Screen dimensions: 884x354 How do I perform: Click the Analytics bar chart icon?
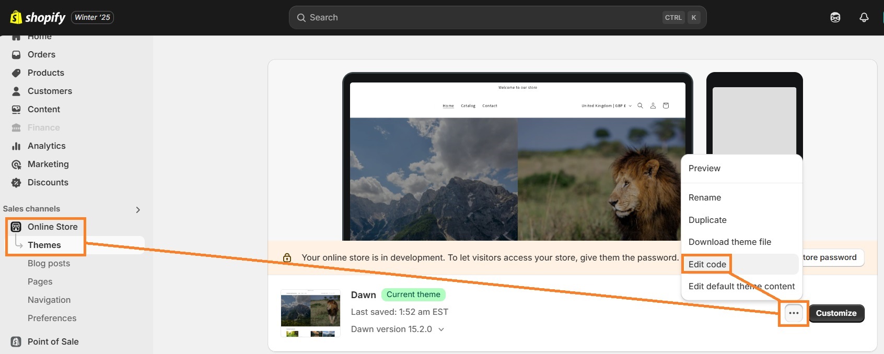pyautogui.click(x=16, y=146)
